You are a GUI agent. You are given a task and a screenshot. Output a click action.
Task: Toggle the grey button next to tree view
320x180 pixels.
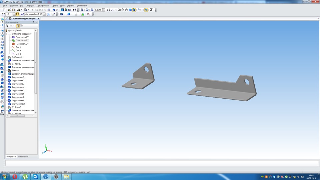pyautogui.click(x=21, y=26)
